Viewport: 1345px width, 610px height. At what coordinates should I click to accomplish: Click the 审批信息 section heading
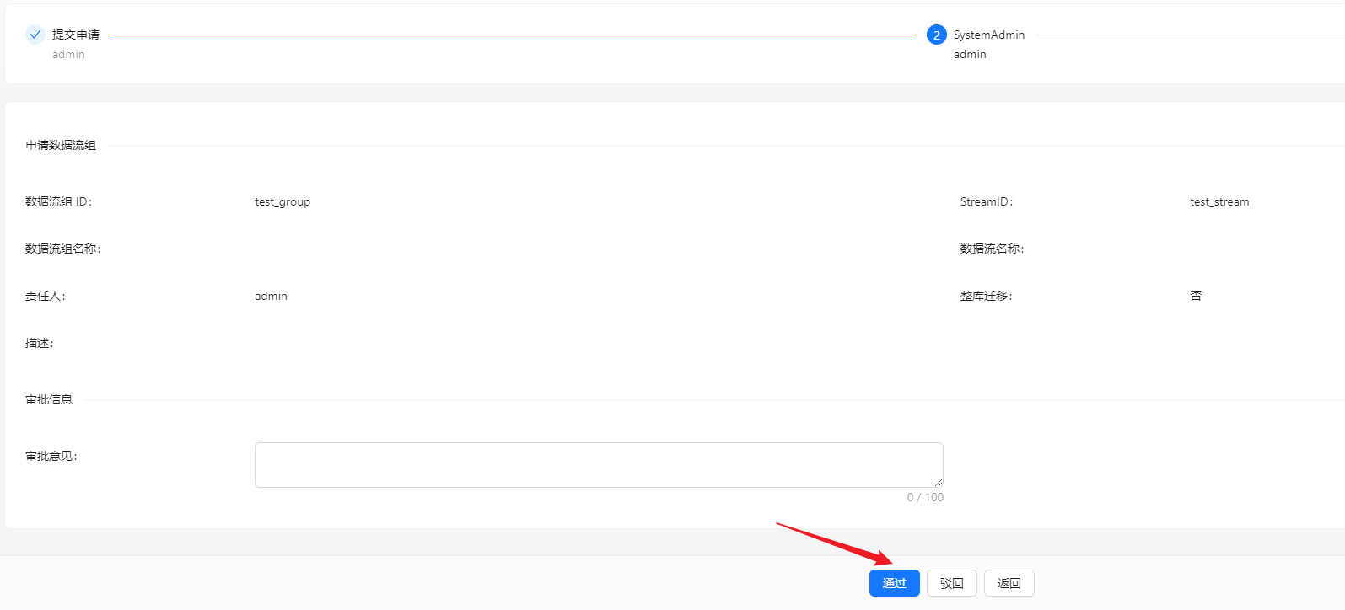49,399
